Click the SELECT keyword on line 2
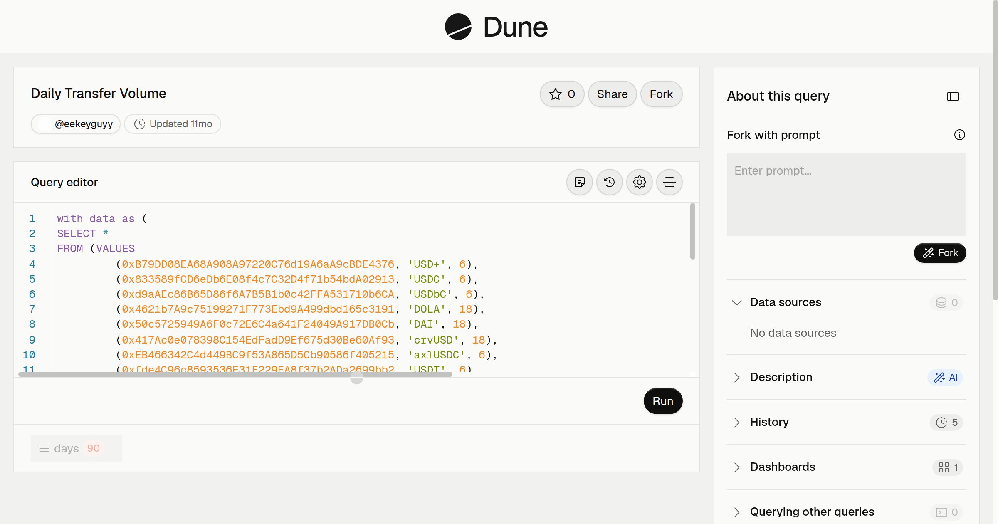This screenshot has width=998, height=524. 77,234
